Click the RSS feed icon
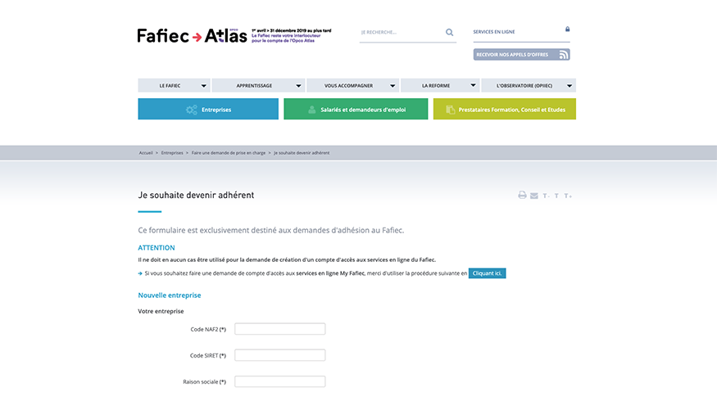Screen dimensions: 717x401 (564, 55)
